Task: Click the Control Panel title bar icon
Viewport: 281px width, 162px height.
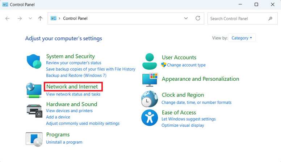Action: pos(5,4)
